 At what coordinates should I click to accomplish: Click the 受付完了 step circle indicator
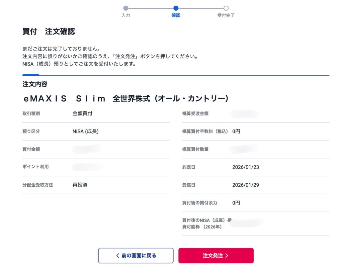[226, 8]
